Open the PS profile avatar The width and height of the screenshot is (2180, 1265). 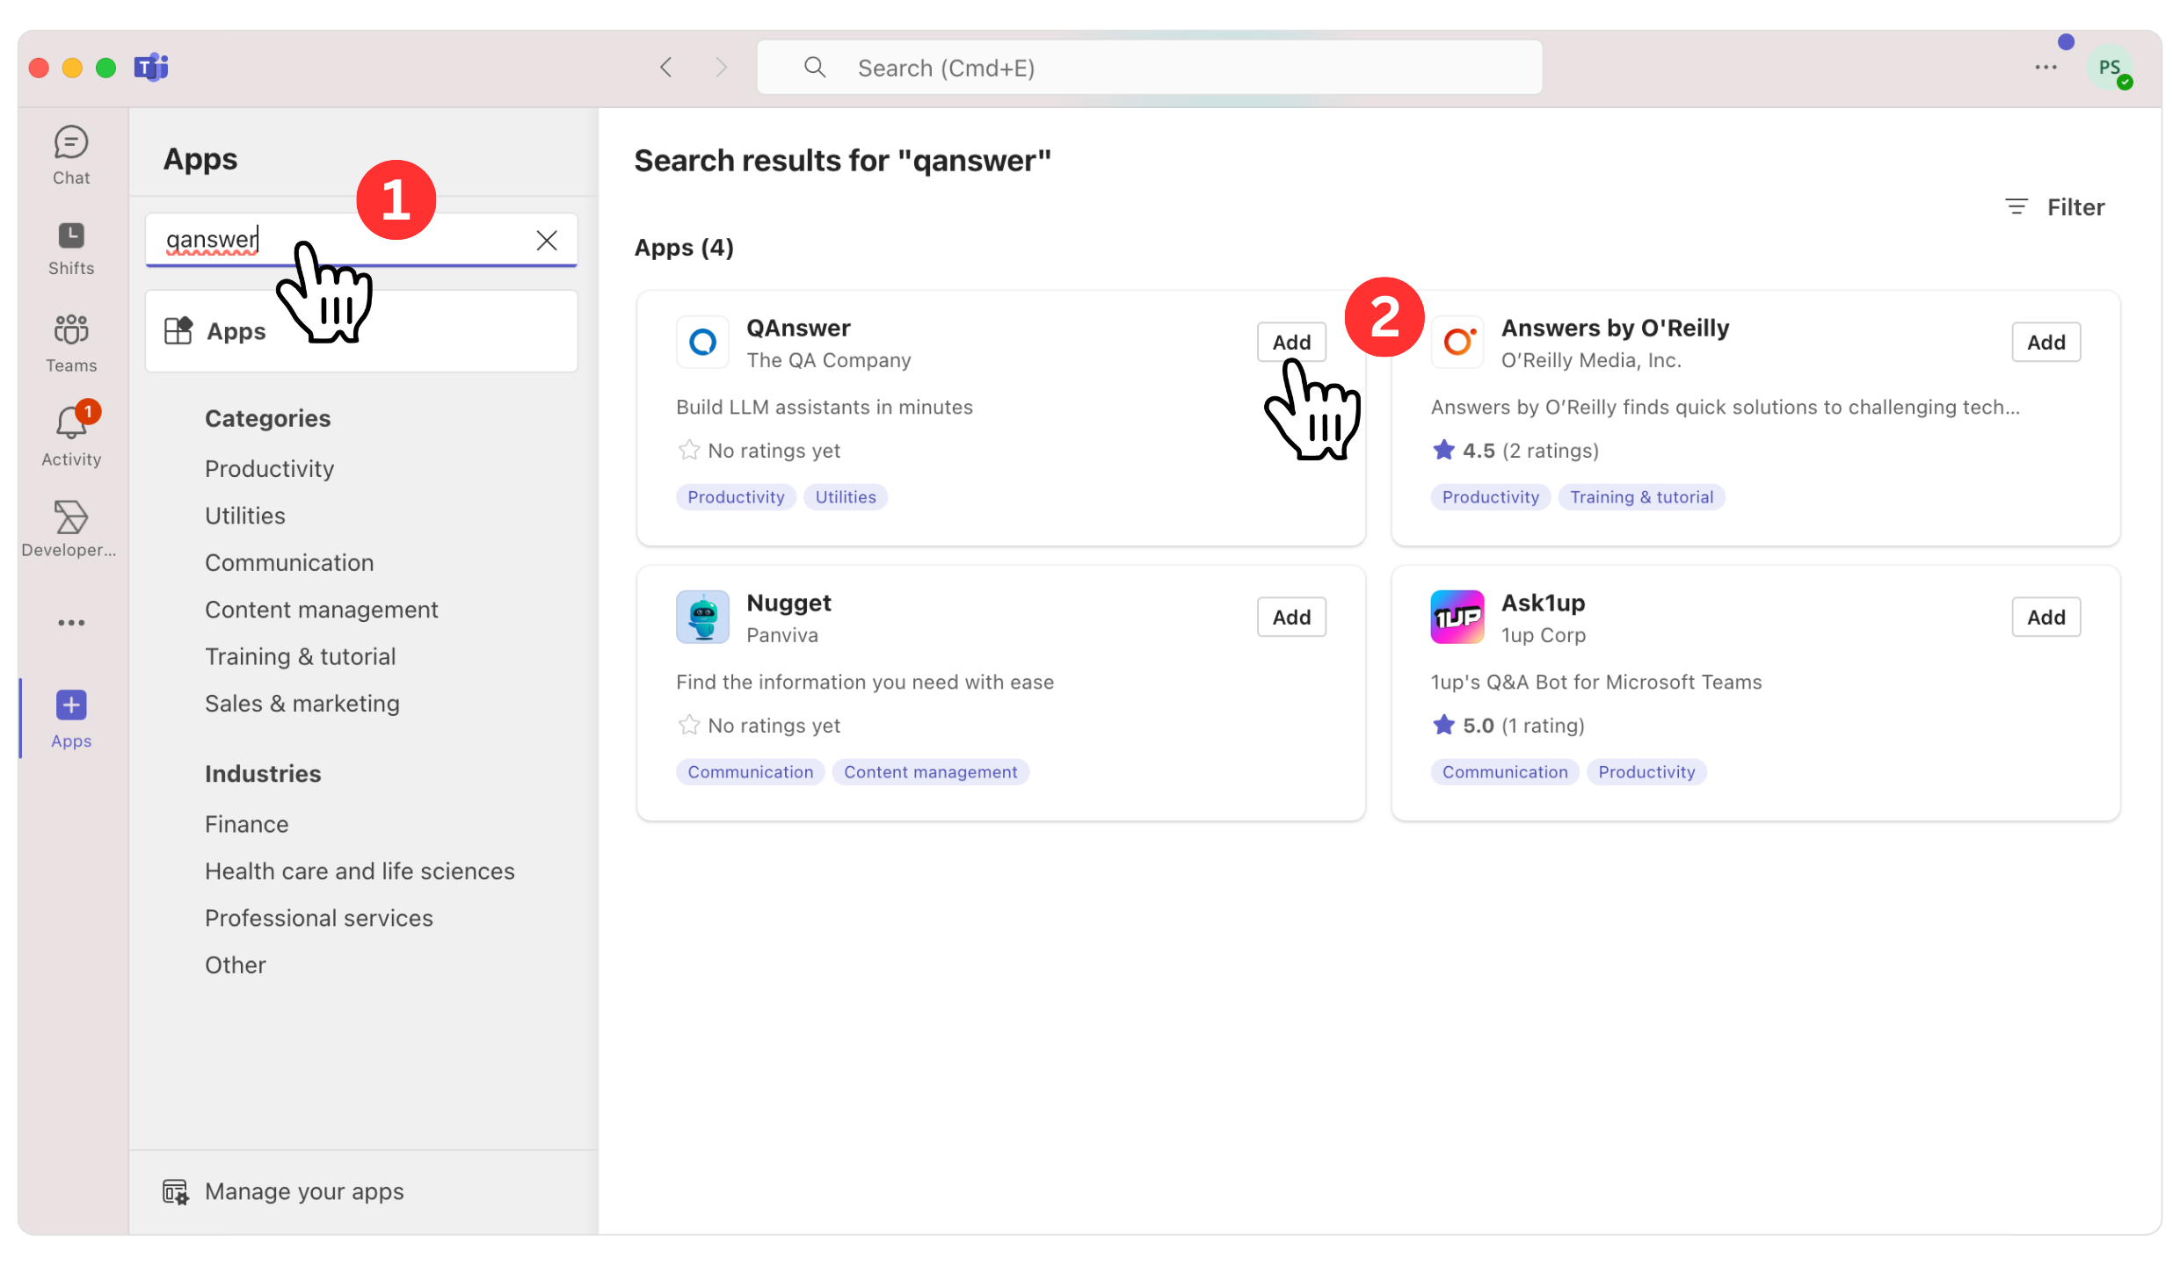tap(2110, 68)
